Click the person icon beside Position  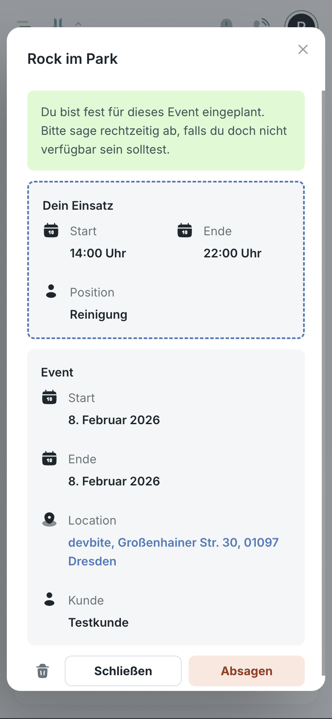pos(51,291)
